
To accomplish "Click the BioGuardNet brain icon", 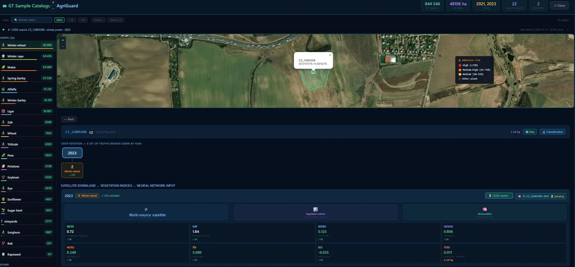I will coord(485,209).
